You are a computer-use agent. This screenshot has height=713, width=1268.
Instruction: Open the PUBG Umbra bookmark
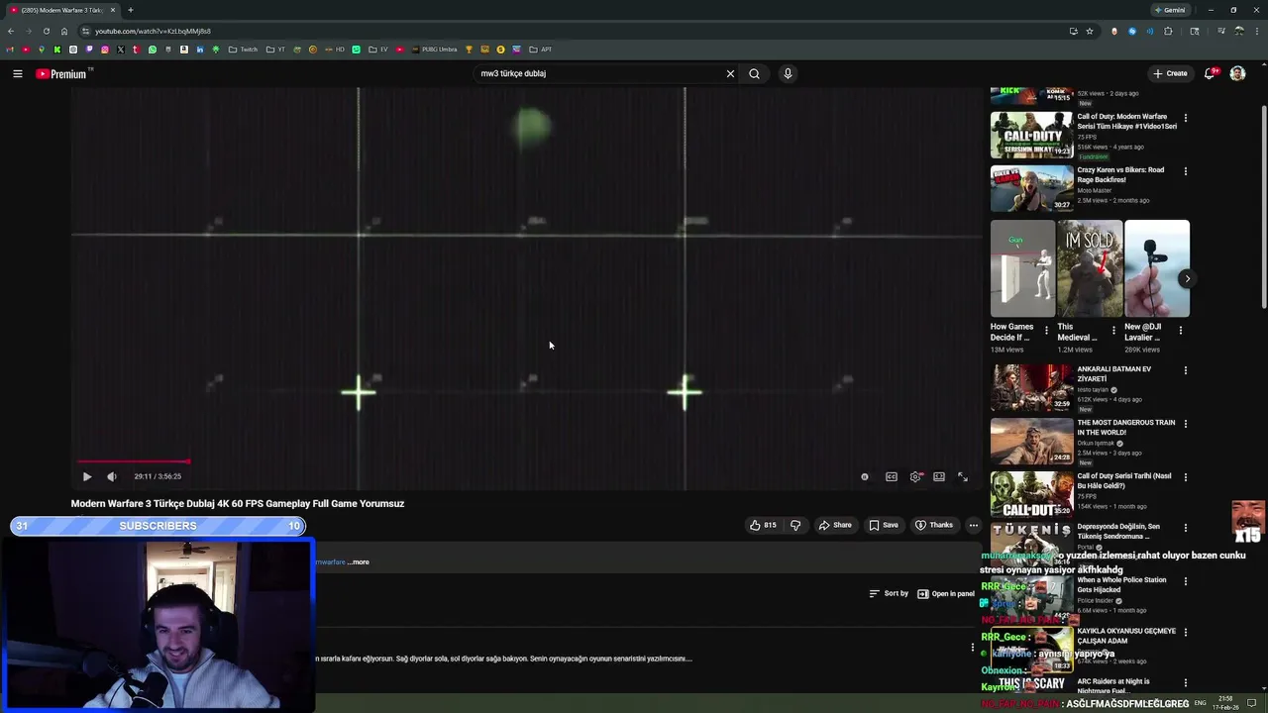coord(434,50)
